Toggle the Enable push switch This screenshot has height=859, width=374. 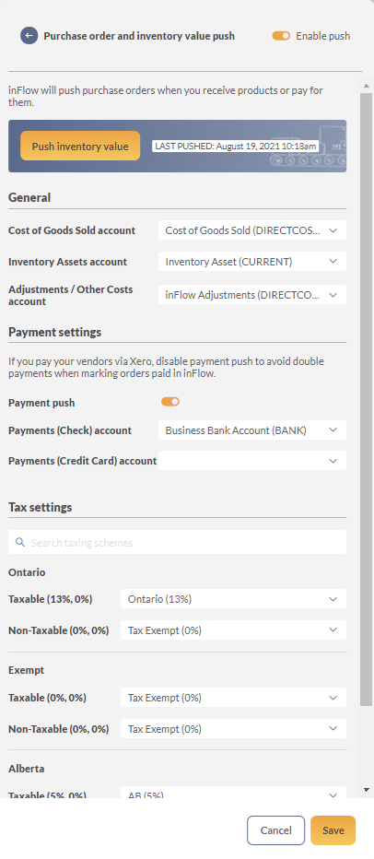click(281, 36)
